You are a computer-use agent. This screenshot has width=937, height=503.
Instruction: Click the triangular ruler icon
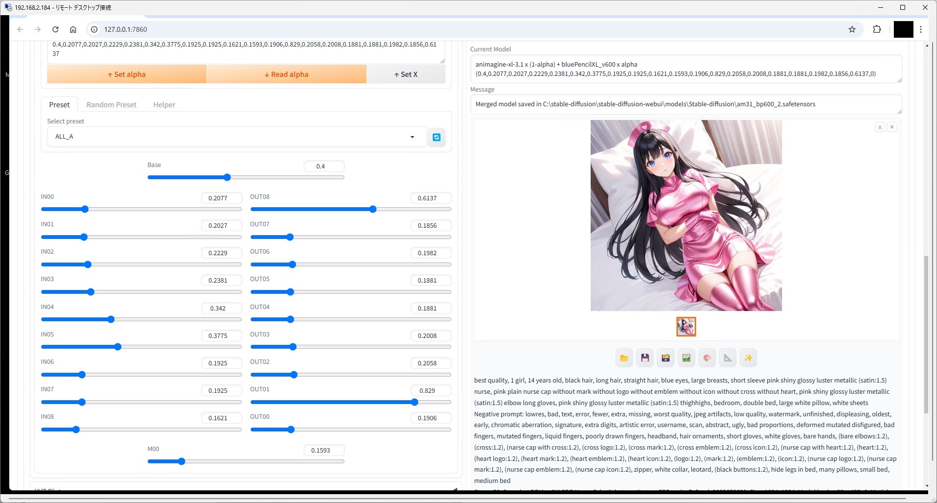coord(727,358)
